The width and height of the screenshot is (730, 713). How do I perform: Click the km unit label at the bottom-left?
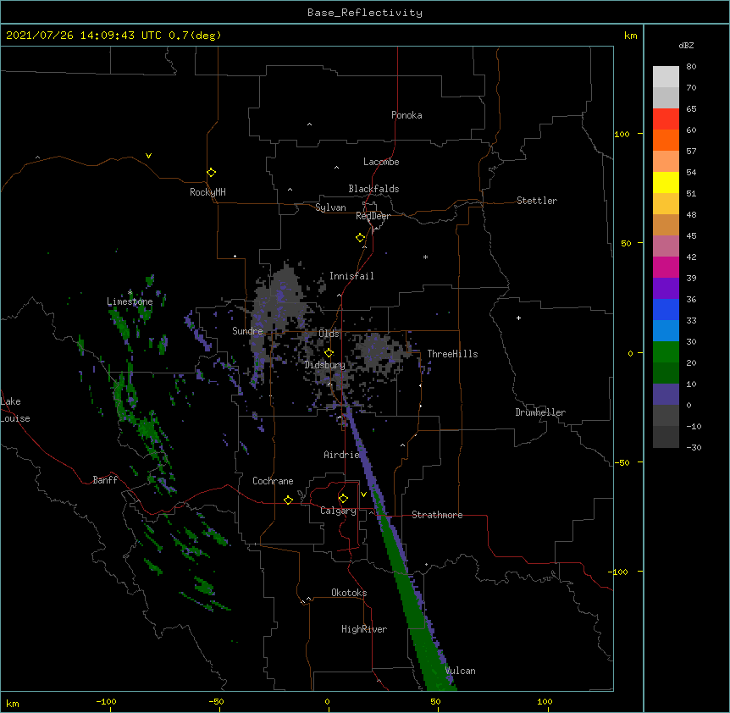click(13, 703)
